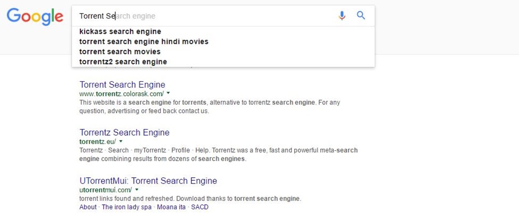The width and height of the screenshot is (519, 213).
Task: Click the blue magnifier search icon
Action: click(361, 16)
